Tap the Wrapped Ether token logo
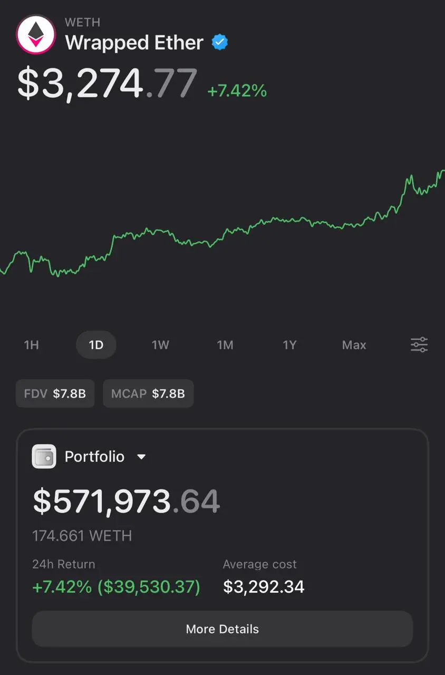 [x=36, y=34]
